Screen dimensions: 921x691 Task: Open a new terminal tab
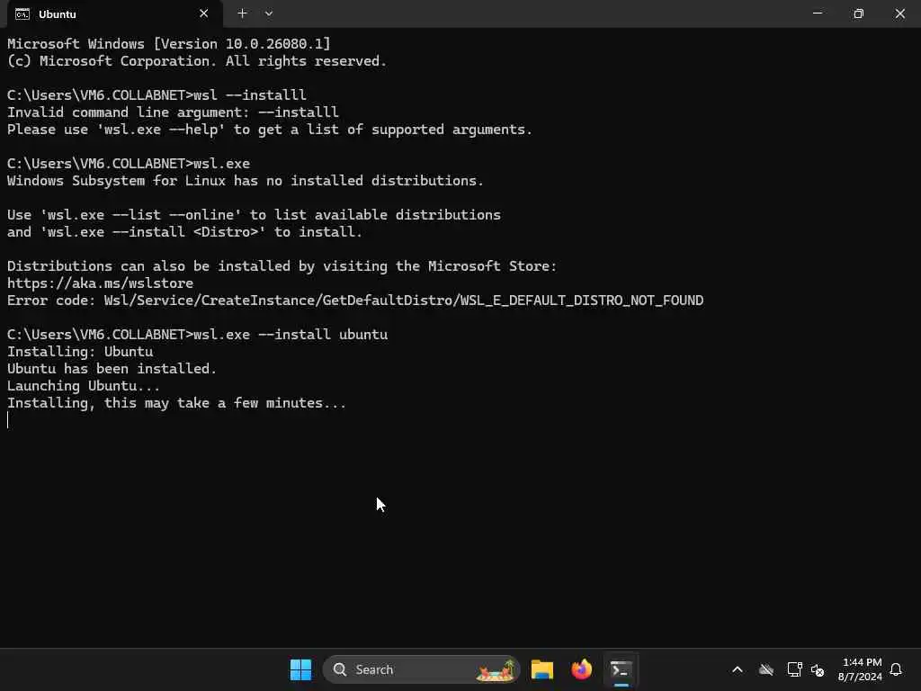coord(242,13)
